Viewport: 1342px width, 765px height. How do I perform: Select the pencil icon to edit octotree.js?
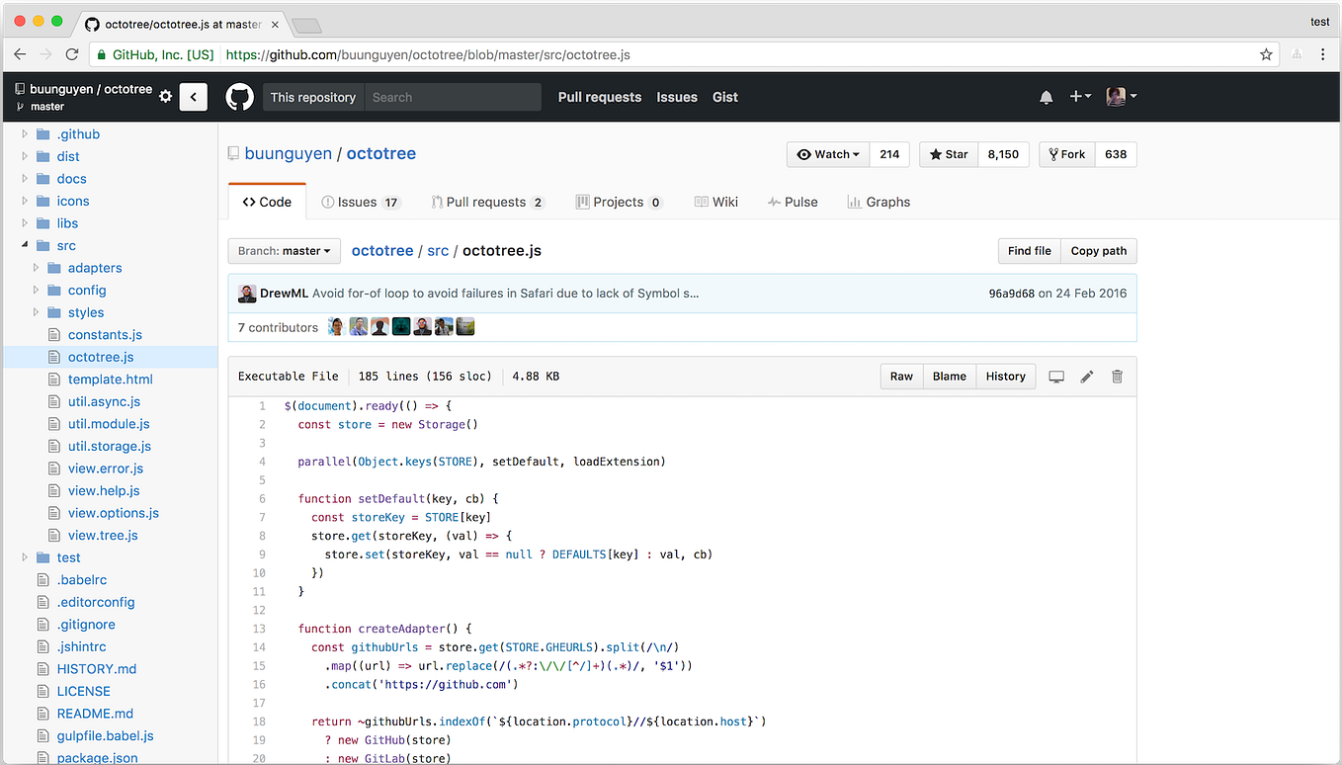pyautogui.click(x=1086, y=377)
